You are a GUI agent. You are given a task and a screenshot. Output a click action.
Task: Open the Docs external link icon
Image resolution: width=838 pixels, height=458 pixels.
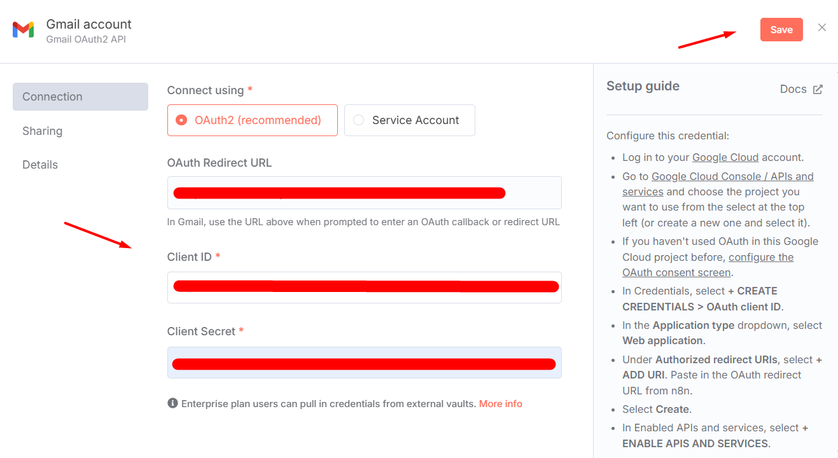point(818,90)
